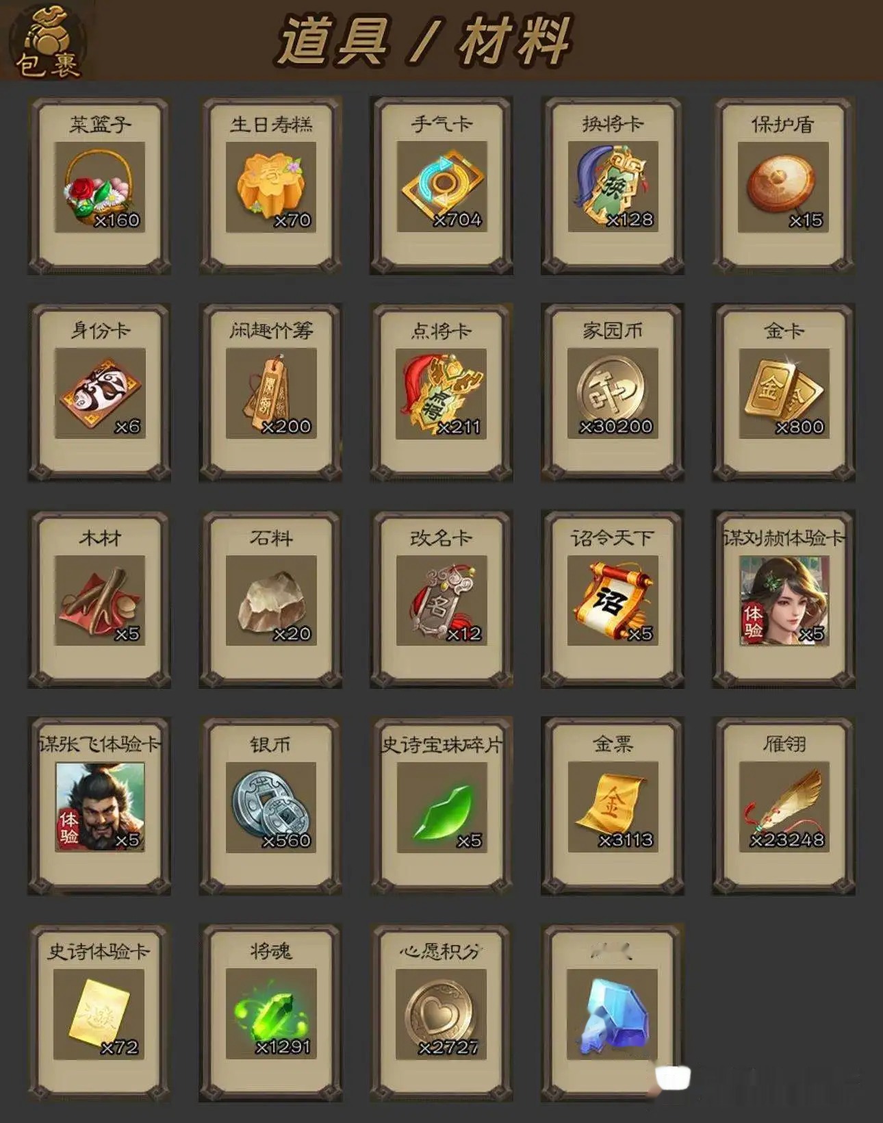Open the 身份卡 mask card item
Viewport: 883px width, 1123px height.
[100, 394]
